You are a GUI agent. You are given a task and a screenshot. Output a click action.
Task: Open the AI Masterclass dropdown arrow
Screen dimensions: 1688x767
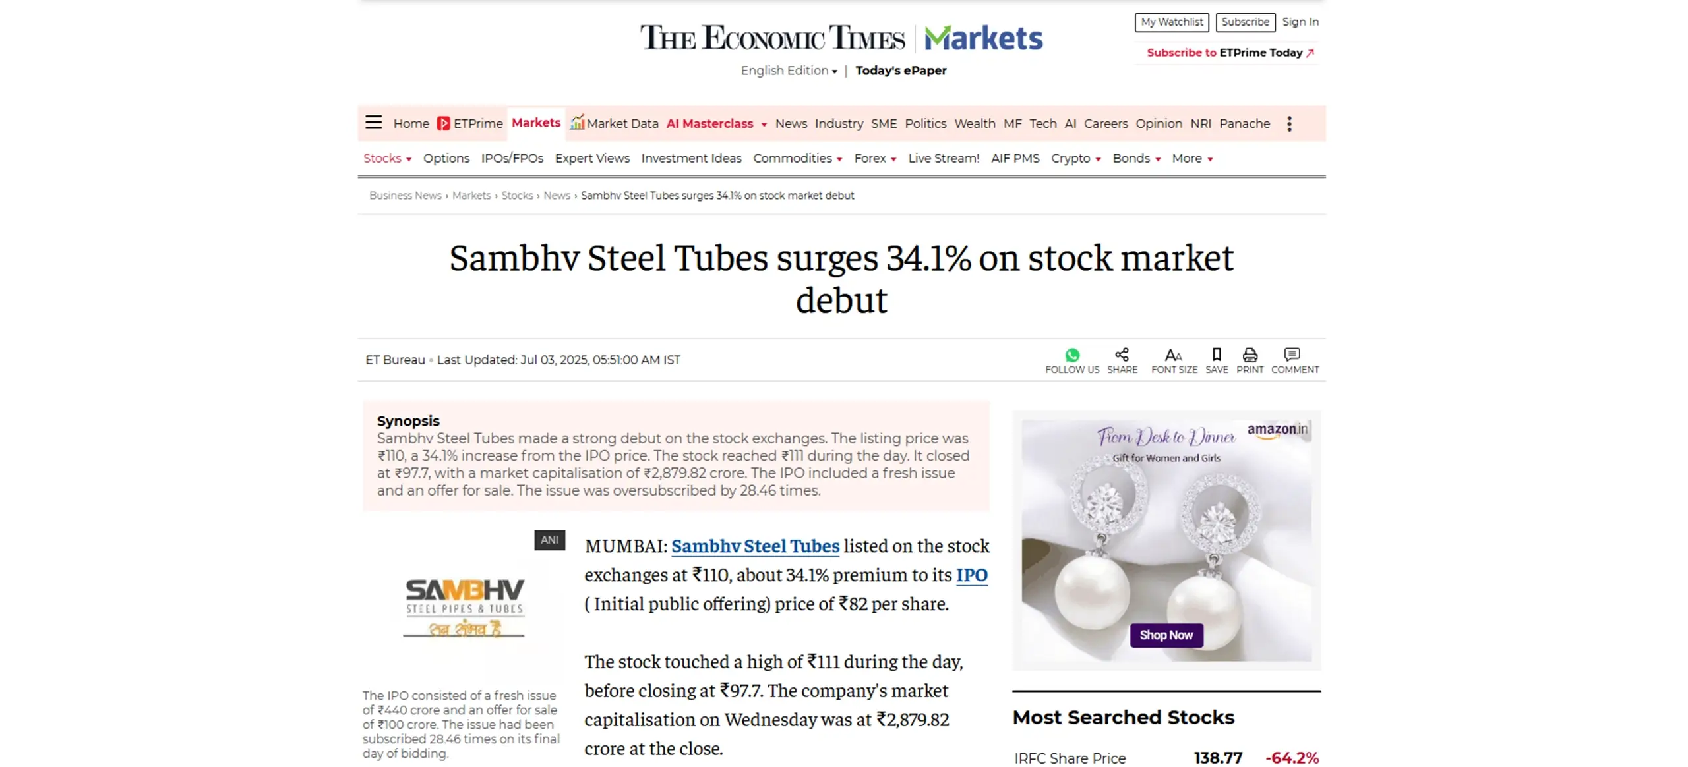click(x=764, y=125)
